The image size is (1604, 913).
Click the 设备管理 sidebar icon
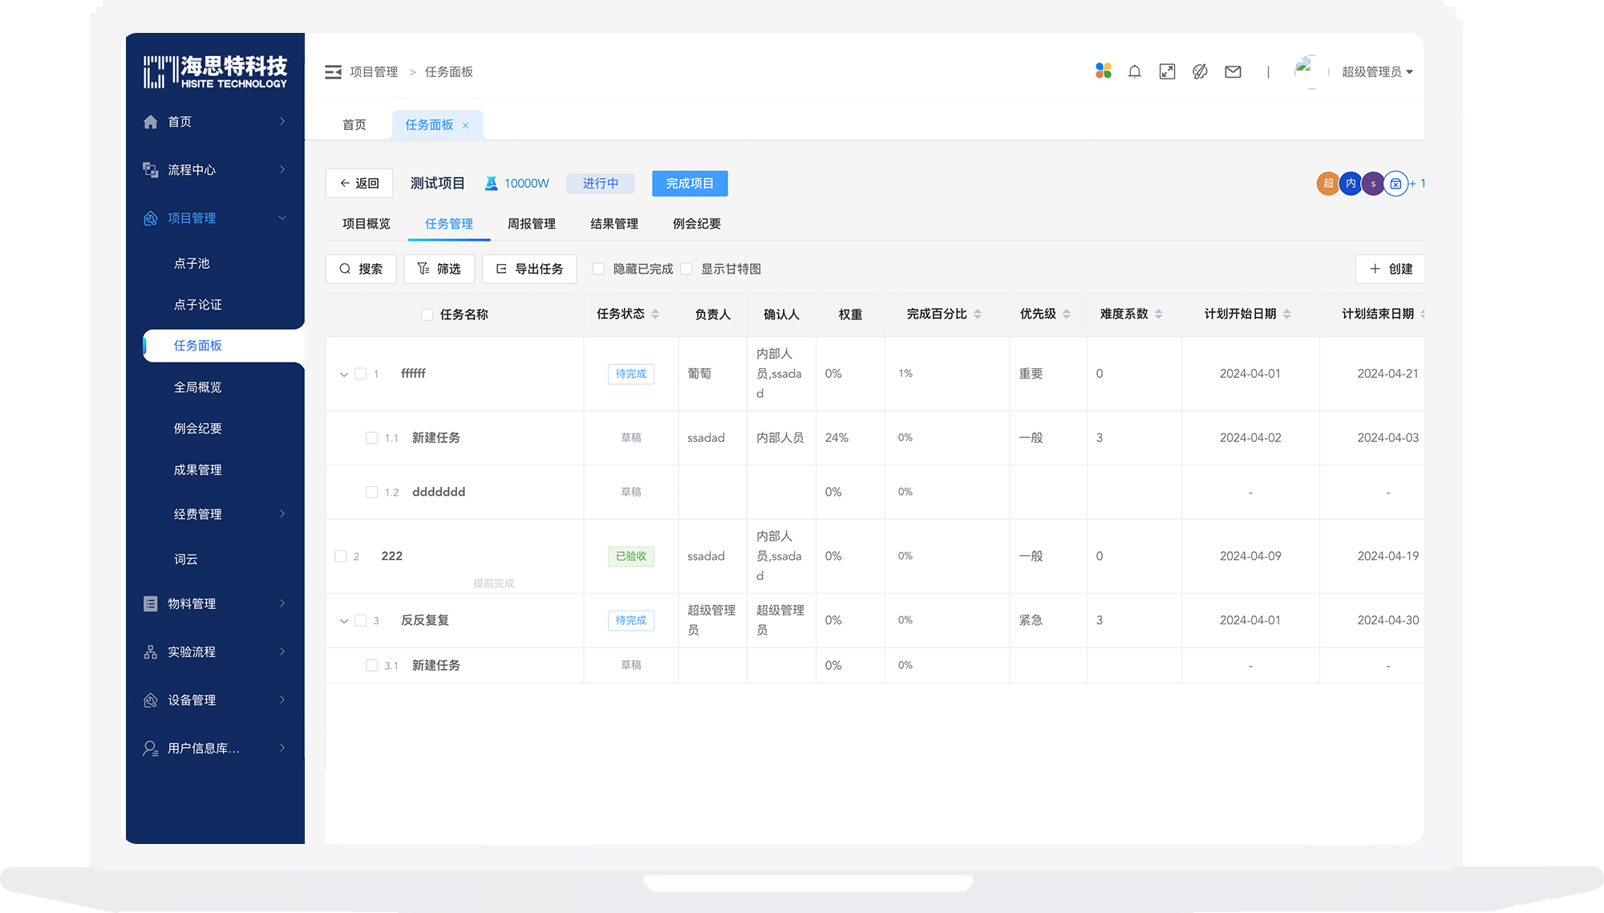tap(150, 700)
